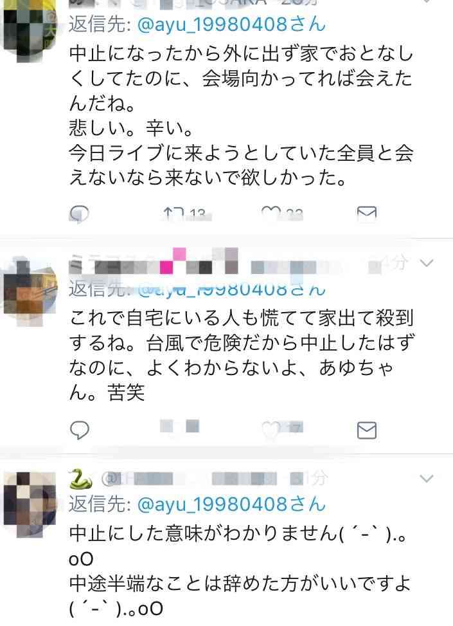This screenshot has width=453, height=626.
Task: Retweet the tweet ending with 苦笑
Action: tap(179, 427)
